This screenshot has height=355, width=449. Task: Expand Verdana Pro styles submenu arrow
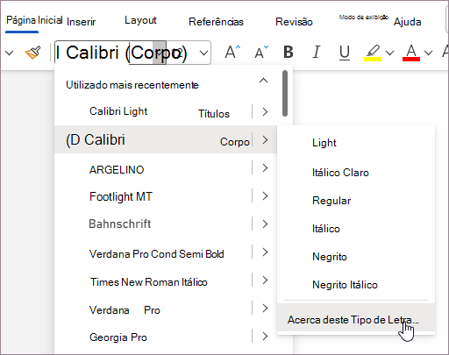[265, 308]
